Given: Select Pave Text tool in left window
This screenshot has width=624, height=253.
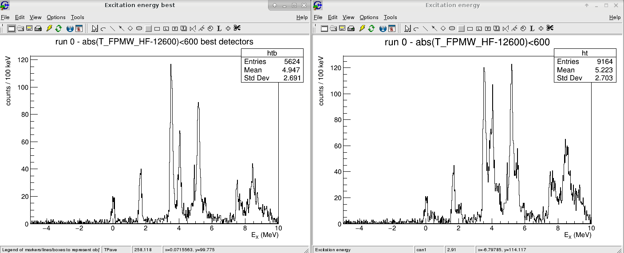Looking at the screenshot, I should (175, 28).
